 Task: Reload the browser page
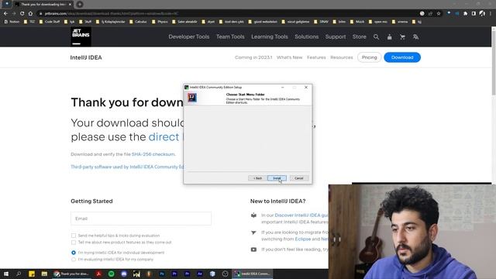click(22, 14)
